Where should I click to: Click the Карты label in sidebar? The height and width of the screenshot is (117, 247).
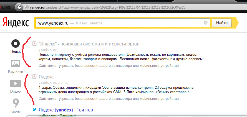tap(16, 111)
